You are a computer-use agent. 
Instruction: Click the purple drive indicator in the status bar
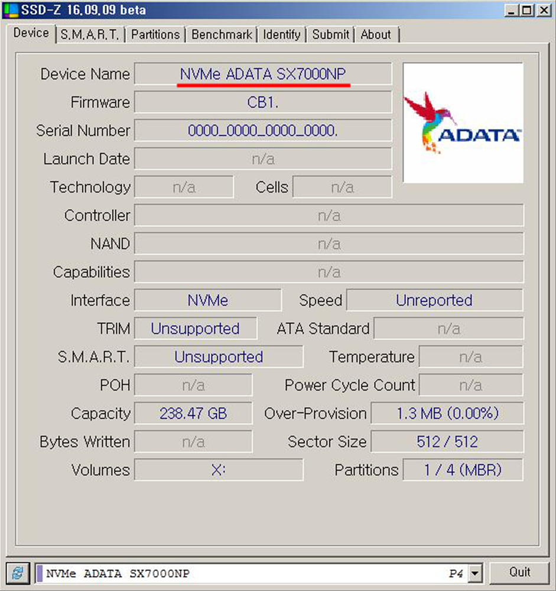(39, 573)
